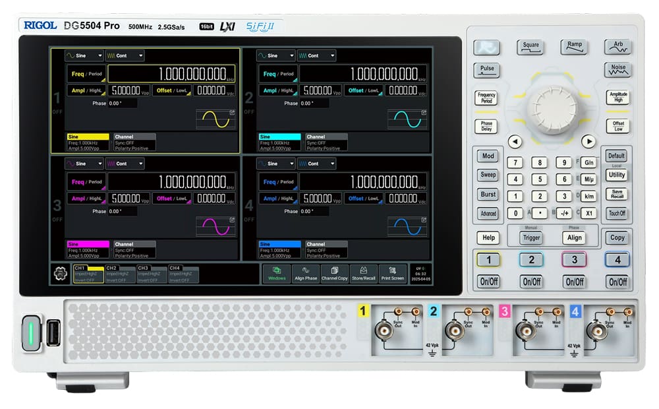Tap the Print Screen icon
The height and width of the screenshot is (409, 659).
391,272
